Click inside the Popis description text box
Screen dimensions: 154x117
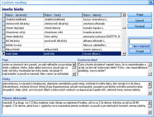pyautogui.click(x=37, y=69)
